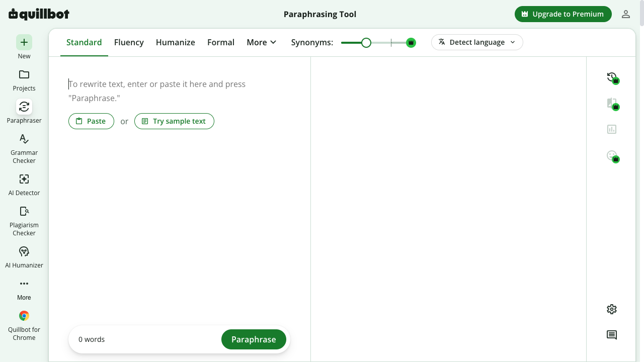Open the tone insights face icon
The width and height of the screenshot is (644, 362).
coord(612,156)
